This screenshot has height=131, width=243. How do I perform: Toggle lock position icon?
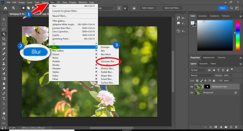(206, 81)
